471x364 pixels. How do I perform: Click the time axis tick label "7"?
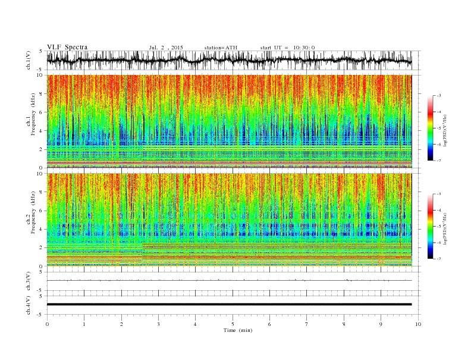click(x=307, y=324)
